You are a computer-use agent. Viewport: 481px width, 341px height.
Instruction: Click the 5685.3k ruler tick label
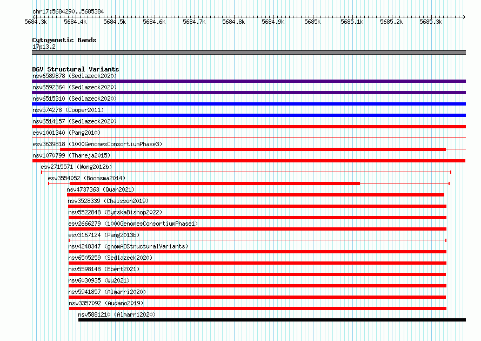(431, 22)
